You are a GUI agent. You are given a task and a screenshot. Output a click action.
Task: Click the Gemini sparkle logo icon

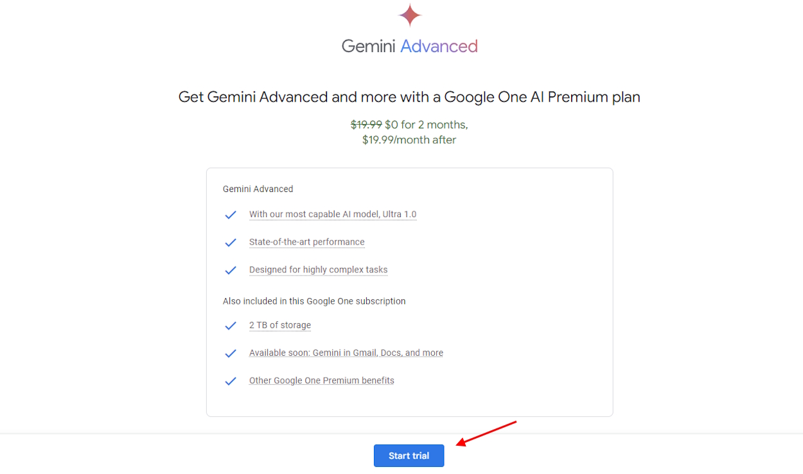pos(409,15)
